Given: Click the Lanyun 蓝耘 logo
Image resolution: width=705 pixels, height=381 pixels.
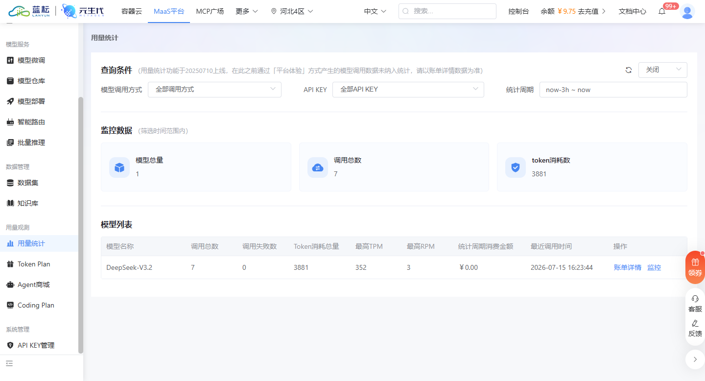Looking at the screenshot, I should tap(29, 11).
